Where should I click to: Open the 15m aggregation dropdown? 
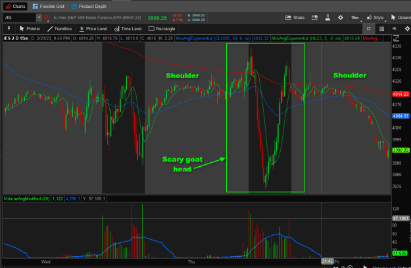[x=355, y=18]
